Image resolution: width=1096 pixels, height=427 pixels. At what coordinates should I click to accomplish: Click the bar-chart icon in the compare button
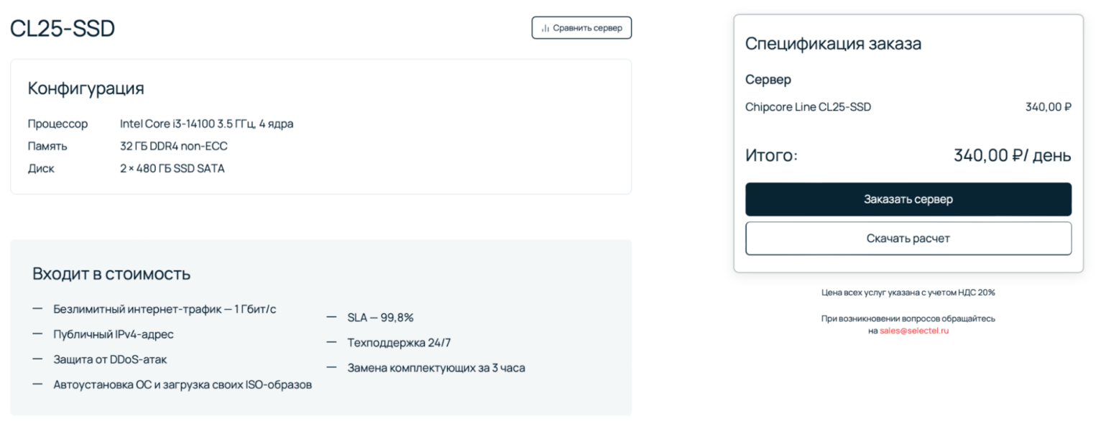[545, 28]
